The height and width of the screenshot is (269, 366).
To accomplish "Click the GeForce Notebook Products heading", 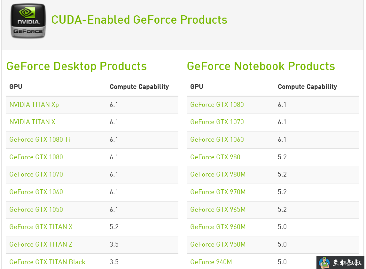I will (x=261, y=66).
